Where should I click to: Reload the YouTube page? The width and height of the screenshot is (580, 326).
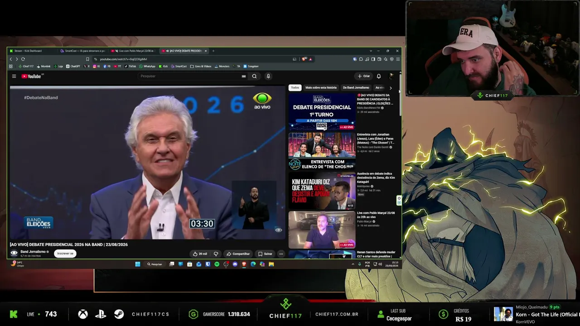[x=23, y=59]
